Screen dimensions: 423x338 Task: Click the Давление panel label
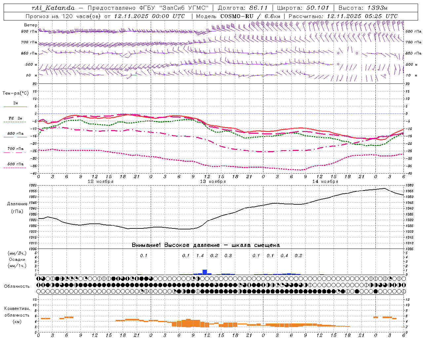click(x=17, y=204)
